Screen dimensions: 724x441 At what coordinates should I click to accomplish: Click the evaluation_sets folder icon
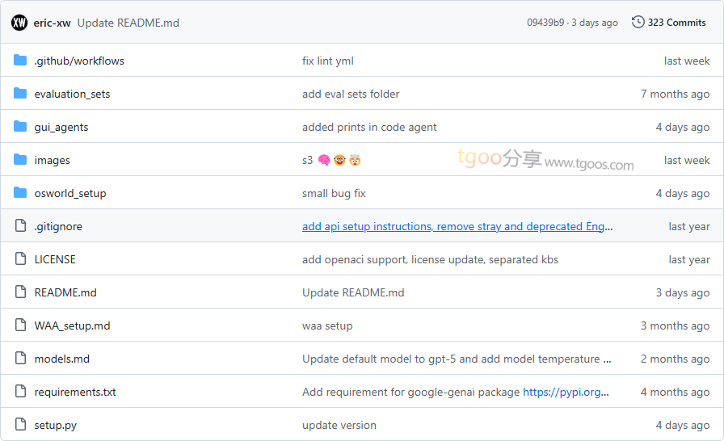[x=20, y=94]
